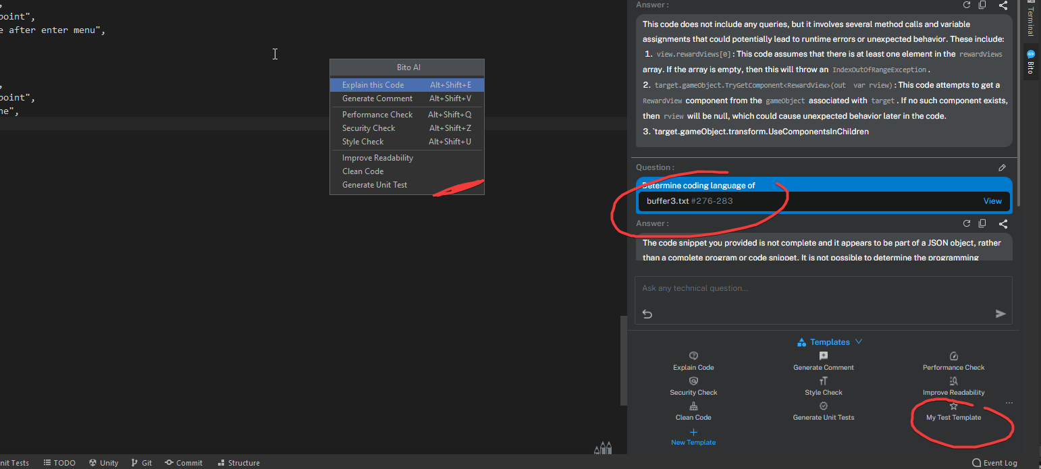Click View for buffer3.txt
The image size is (1041, 469).
(992, 200)
